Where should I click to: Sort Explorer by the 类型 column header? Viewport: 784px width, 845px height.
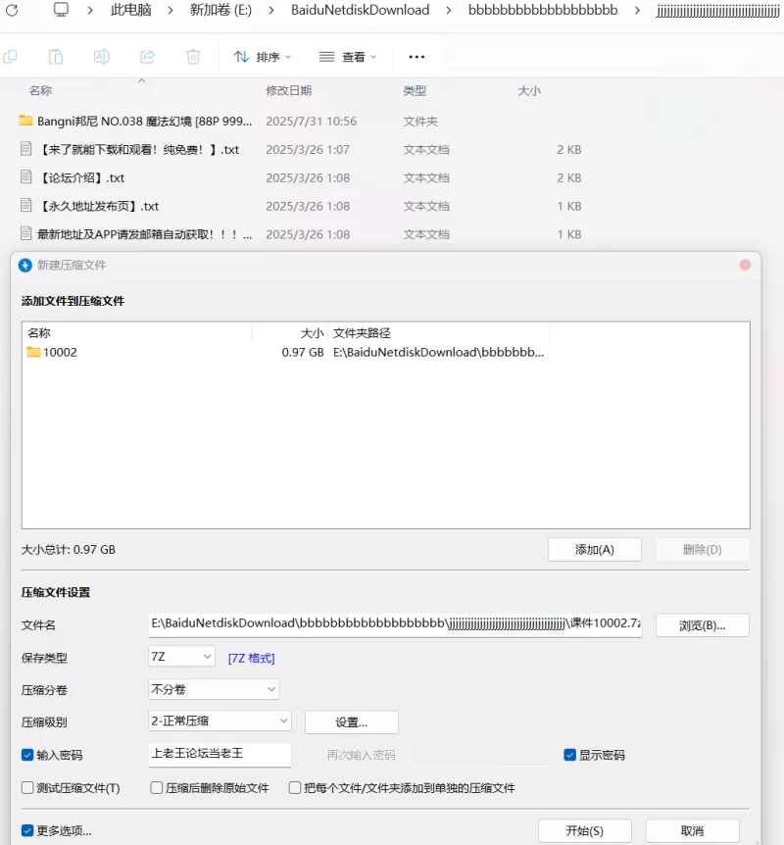click(x=415, y=90)
